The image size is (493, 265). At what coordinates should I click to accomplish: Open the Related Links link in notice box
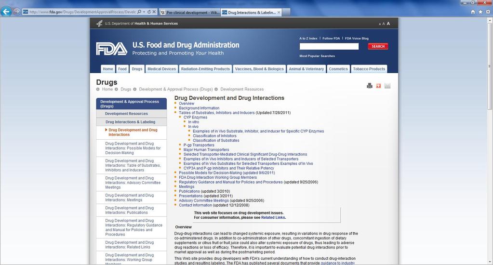coord(273,217)
